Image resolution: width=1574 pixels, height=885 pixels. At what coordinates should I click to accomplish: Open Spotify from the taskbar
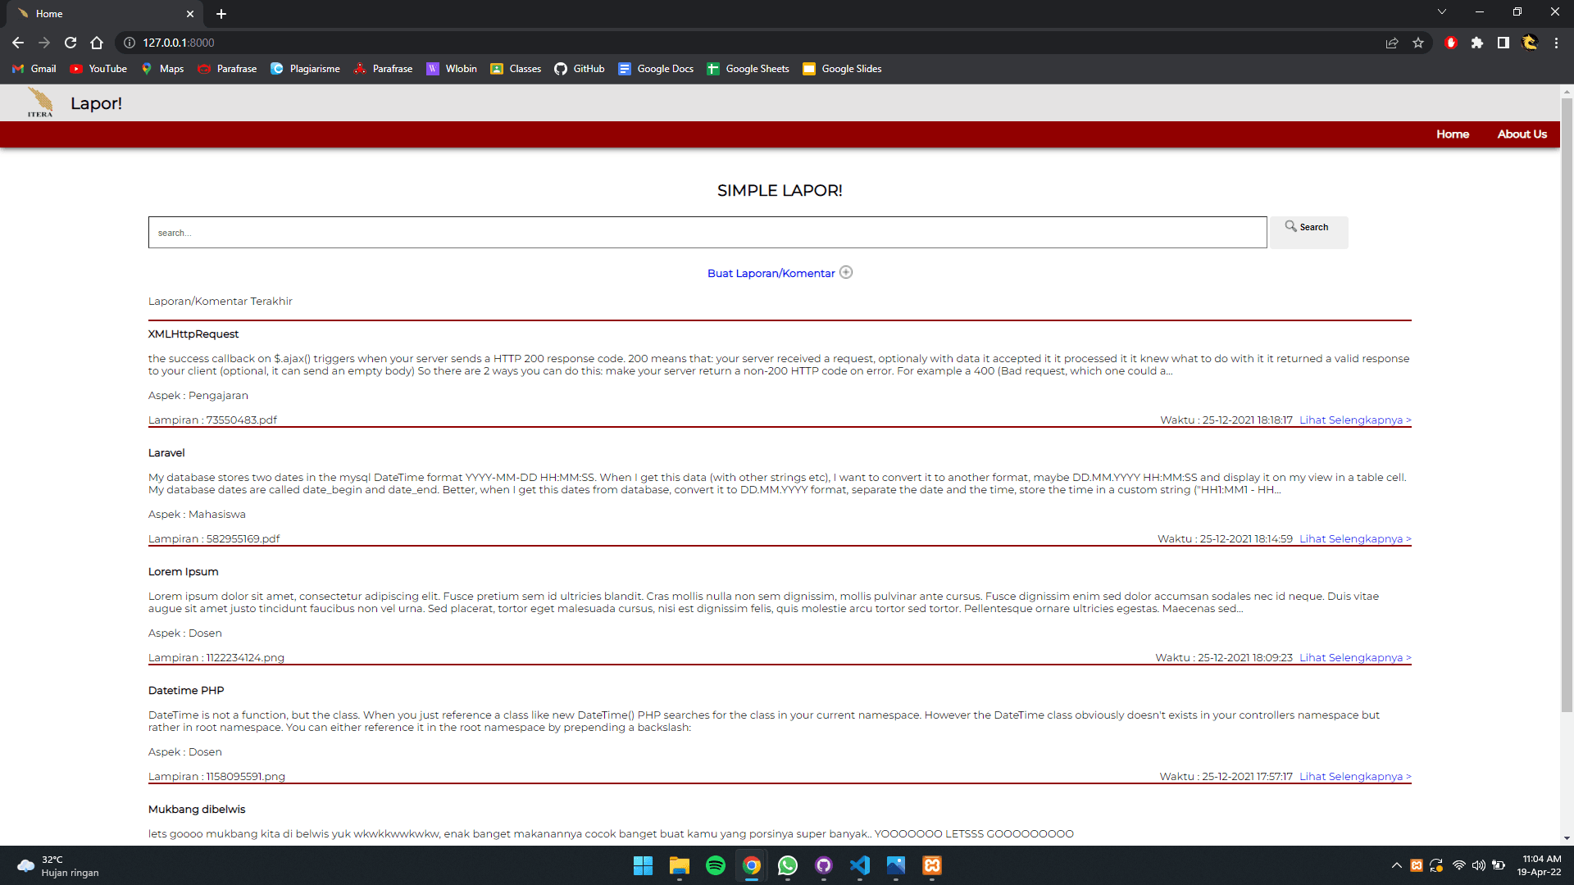[x=716, y=865]
